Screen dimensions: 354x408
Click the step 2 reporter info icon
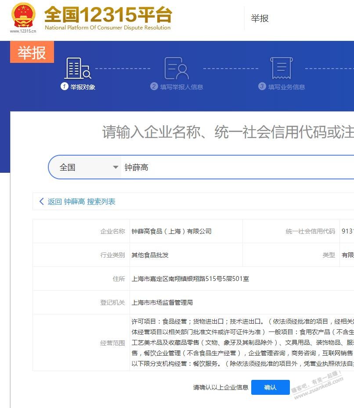[x=176, y=68]
